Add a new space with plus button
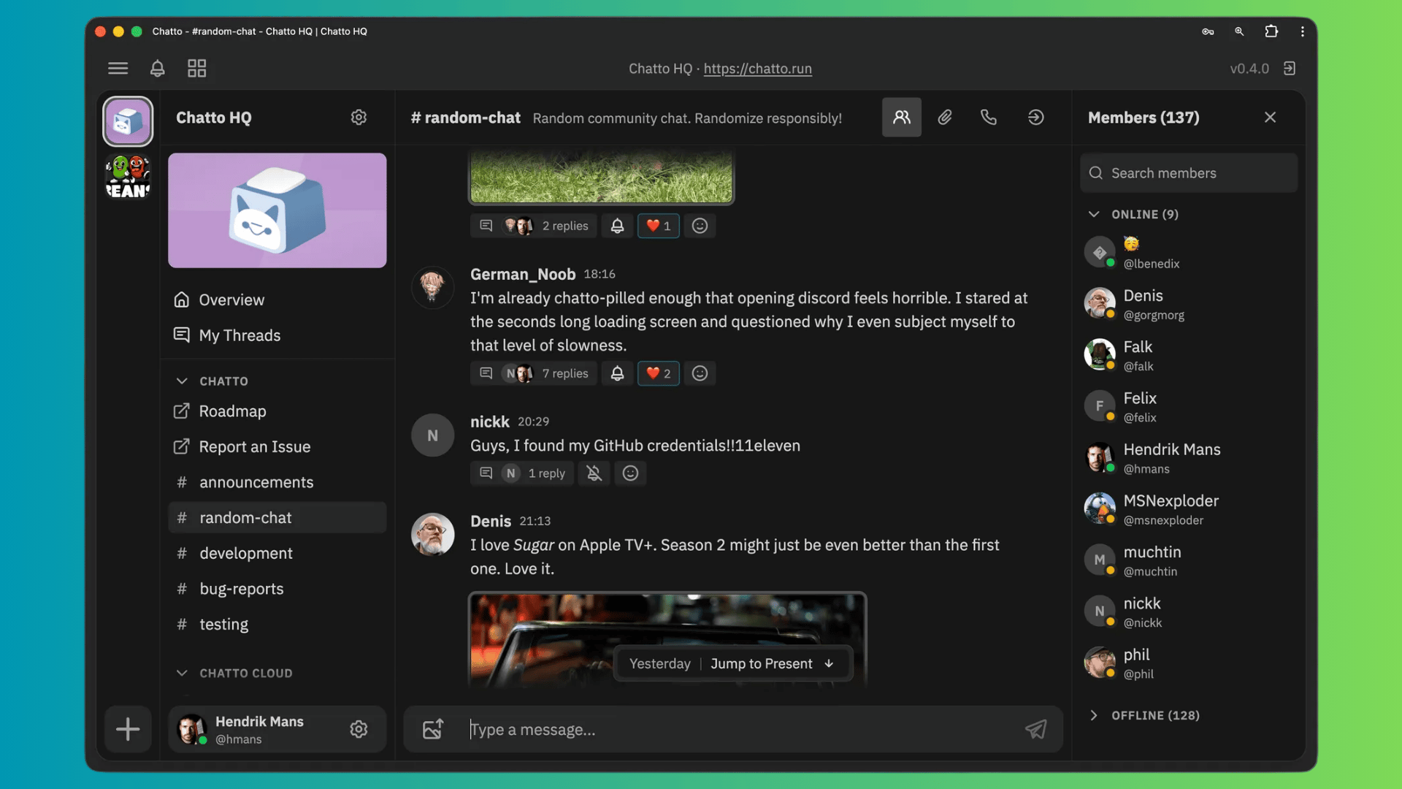The height and width of the screenshot is (789, 1402). (128, 729)
